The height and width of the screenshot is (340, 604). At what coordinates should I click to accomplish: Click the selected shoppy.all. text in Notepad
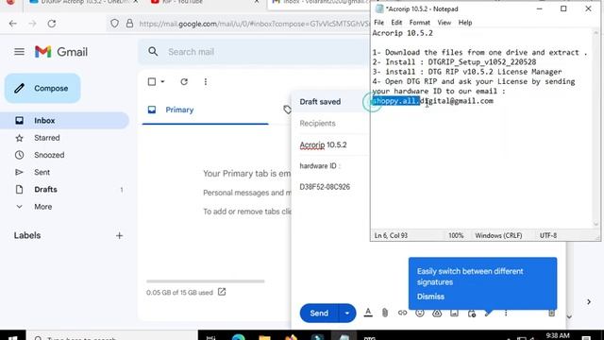(396, 101)
